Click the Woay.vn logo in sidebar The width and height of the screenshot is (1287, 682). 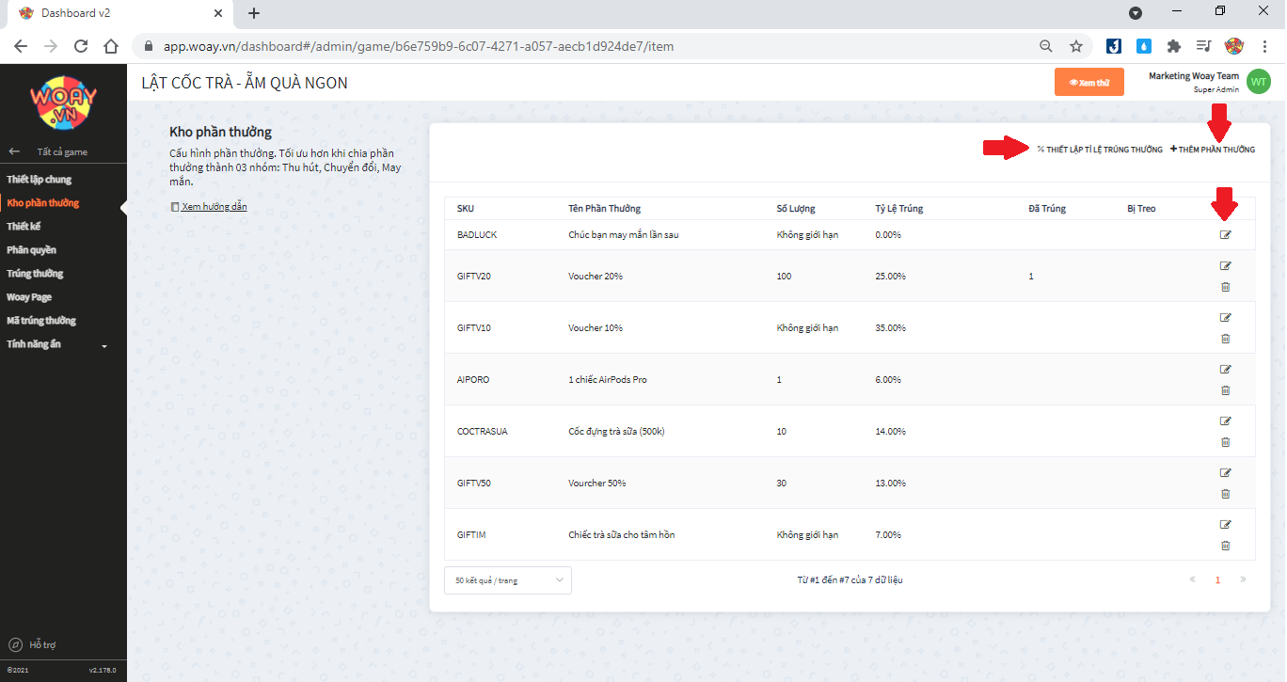[62, 102]
